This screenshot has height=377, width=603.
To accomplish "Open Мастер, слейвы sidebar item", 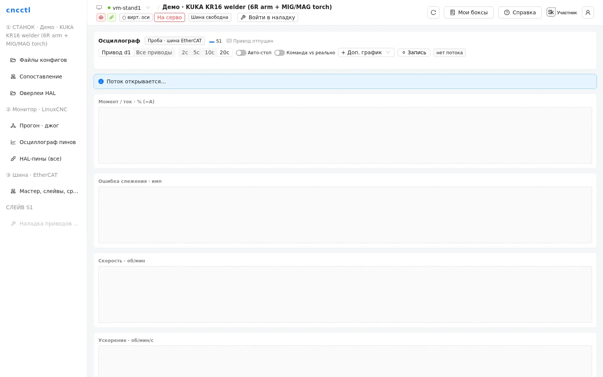I will (x=44, y=191).
